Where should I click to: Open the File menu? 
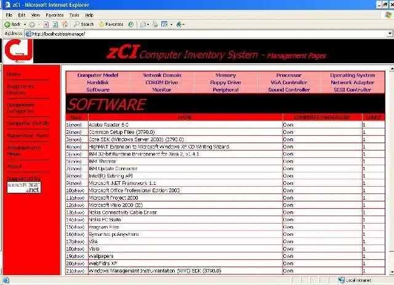tap(9, 15)
